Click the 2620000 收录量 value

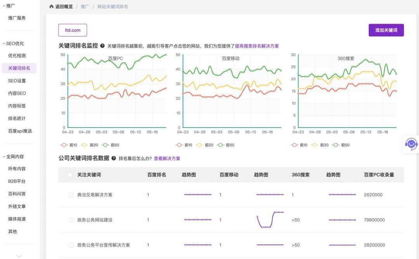tap(373, 195)
